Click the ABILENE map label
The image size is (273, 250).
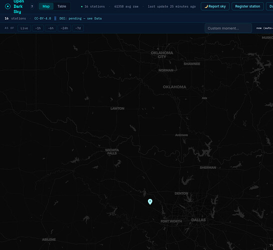coord(49,239)
